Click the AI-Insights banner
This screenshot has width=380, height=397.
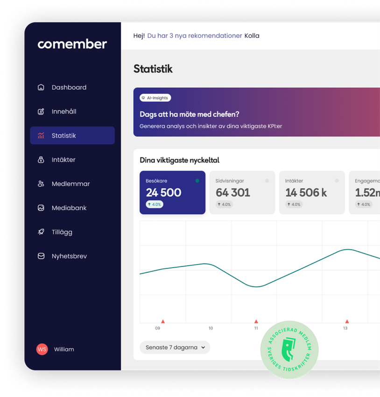point(257,112)
